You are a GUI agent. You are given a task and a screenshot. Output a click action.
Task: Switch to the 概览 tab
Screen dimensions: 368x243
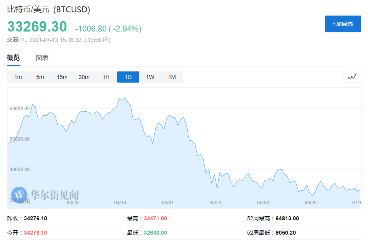pos(13,58)
